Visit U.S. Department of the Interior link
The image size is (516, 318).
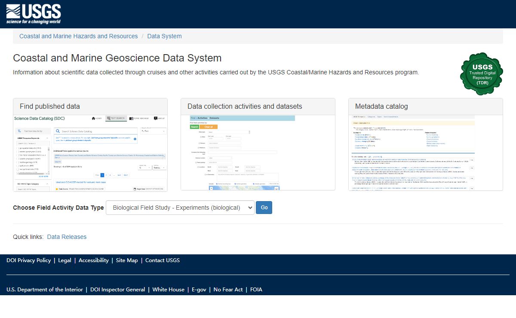45,289
